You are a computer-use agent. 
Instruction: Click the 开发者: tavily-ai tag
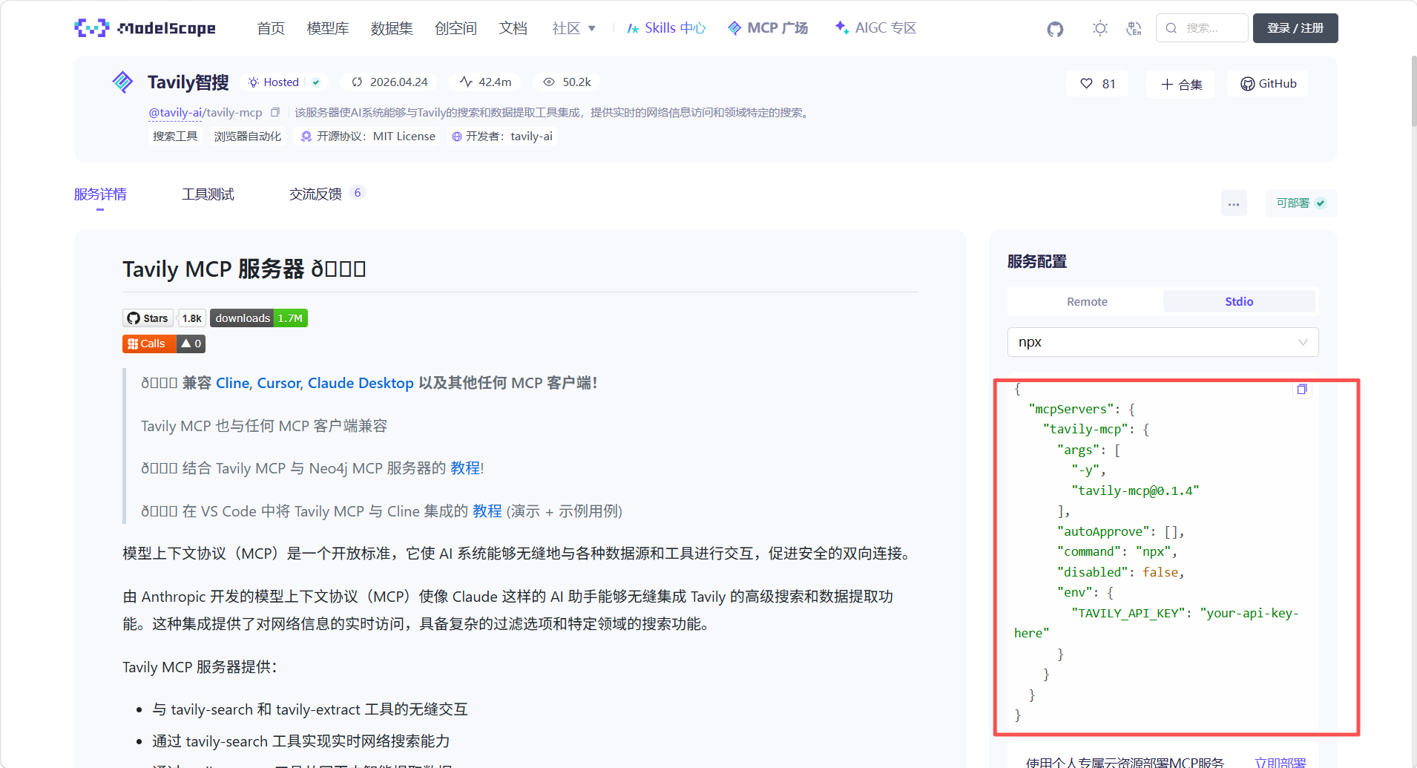502,137
